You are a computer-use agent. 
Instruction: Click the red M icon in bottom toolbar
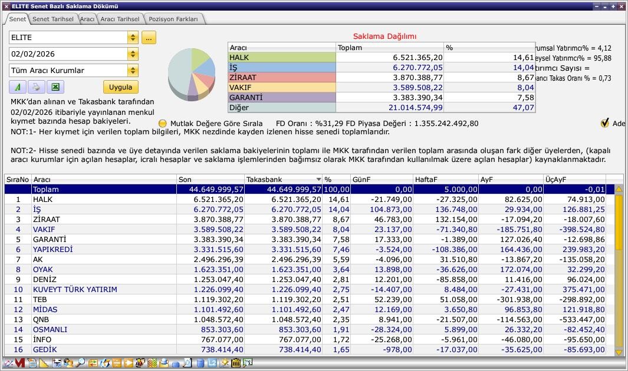click(x=20, y=363)
